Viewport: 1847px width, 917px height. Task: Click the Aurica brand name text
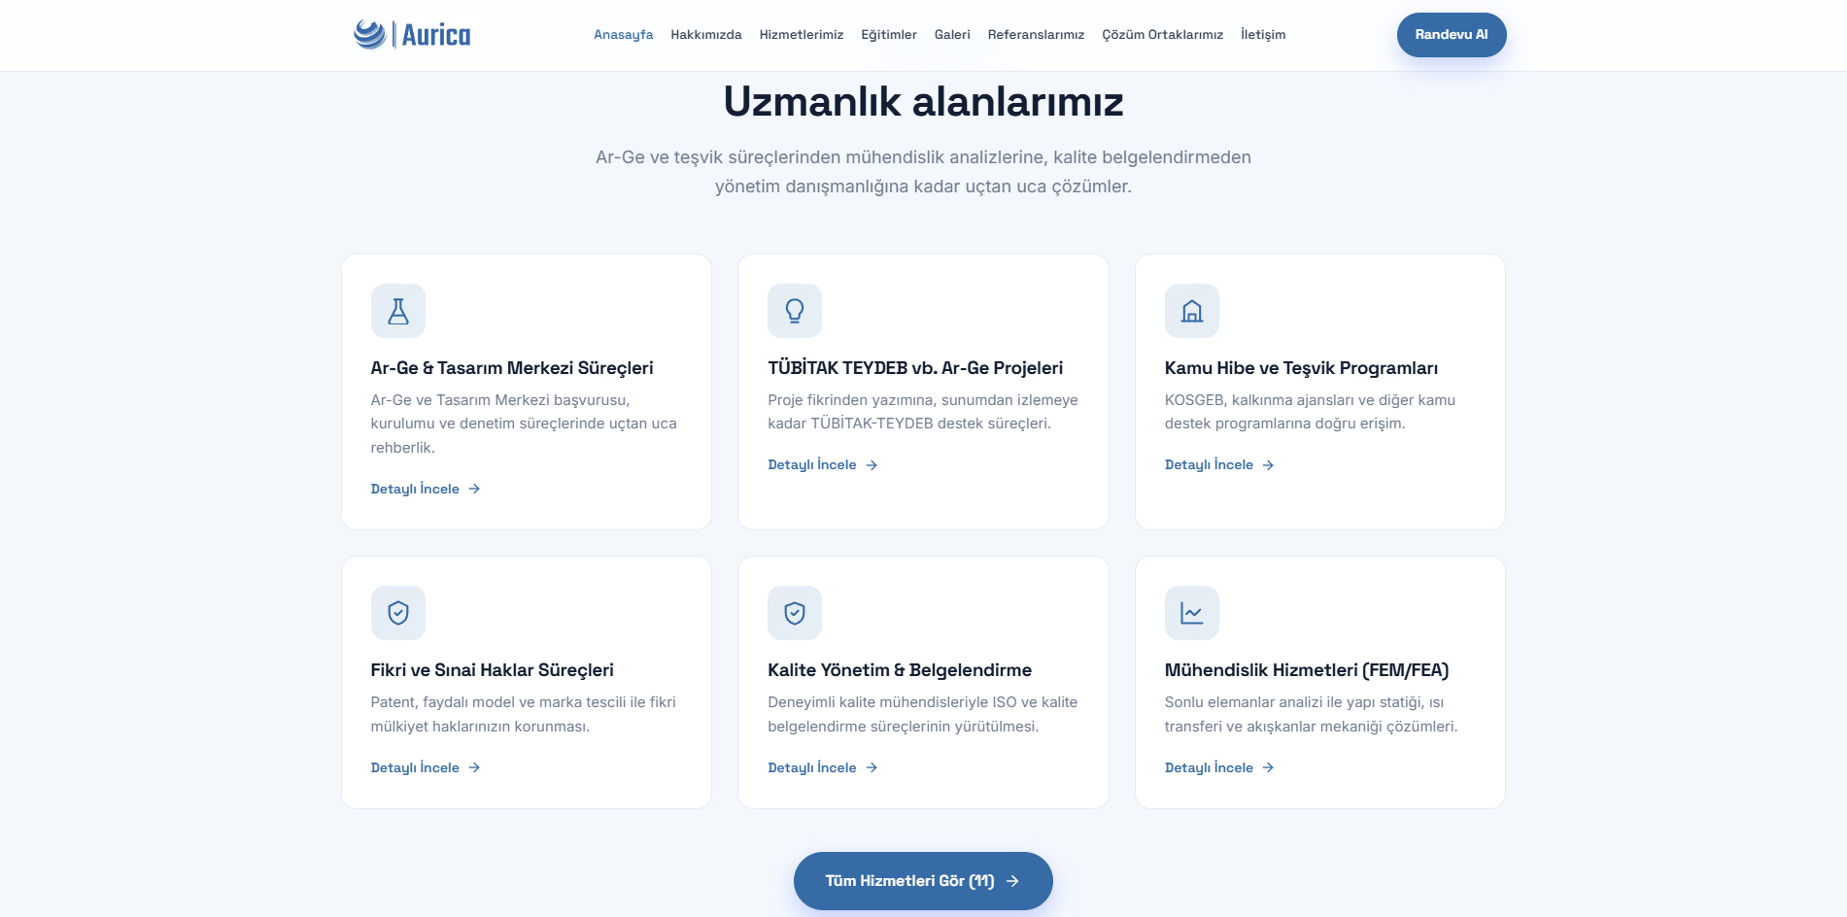pyautogui.click(x=436, y=36)
